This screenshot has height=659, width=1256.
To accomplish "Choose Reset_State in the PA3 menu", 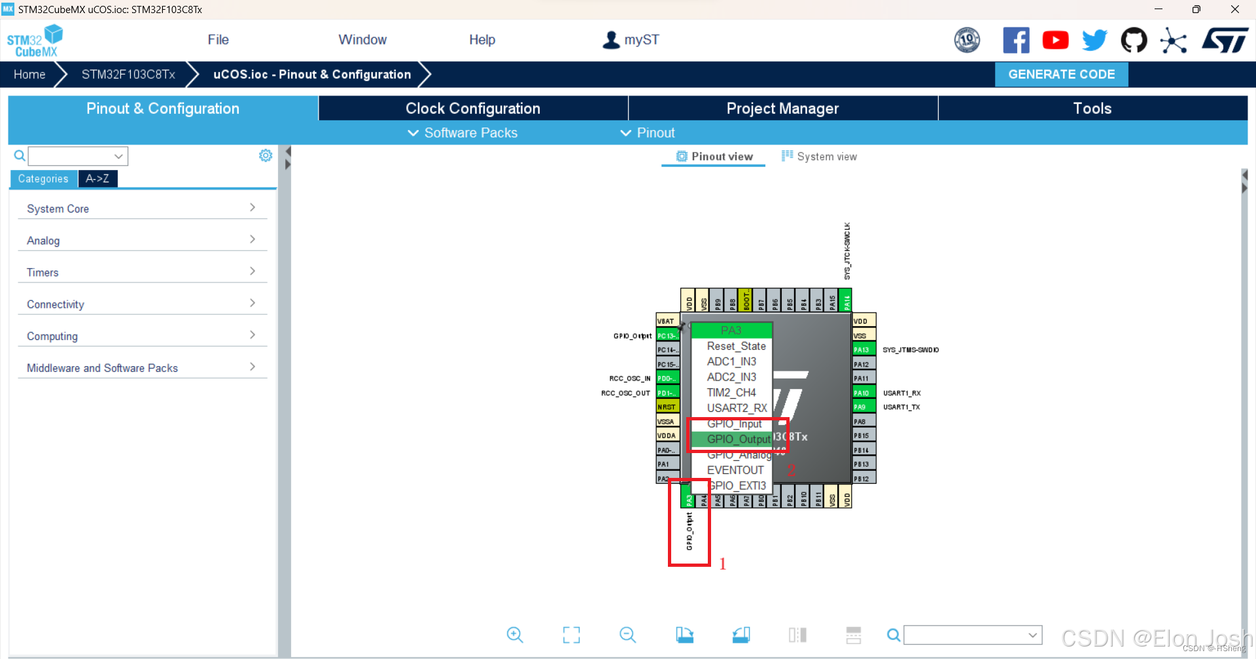I will (x=731, y=346).
